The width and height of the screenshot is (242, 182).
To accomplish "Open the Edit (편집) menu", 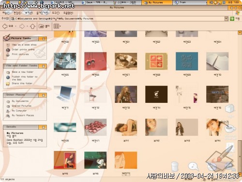I will [x=17, y=13].
